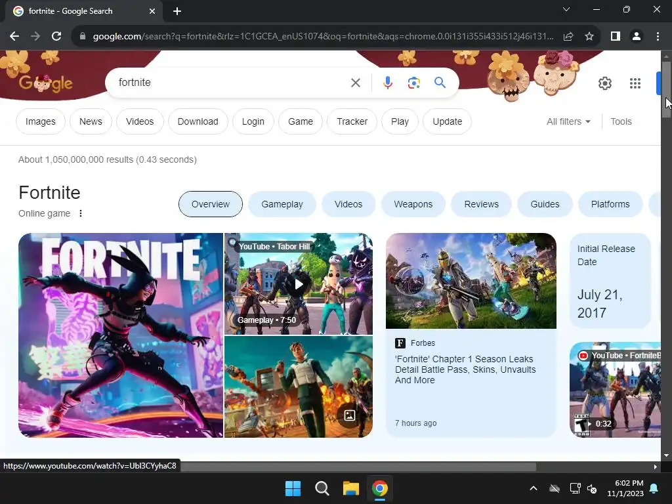Switch to the Platforms panel tab

click(610, 205)
